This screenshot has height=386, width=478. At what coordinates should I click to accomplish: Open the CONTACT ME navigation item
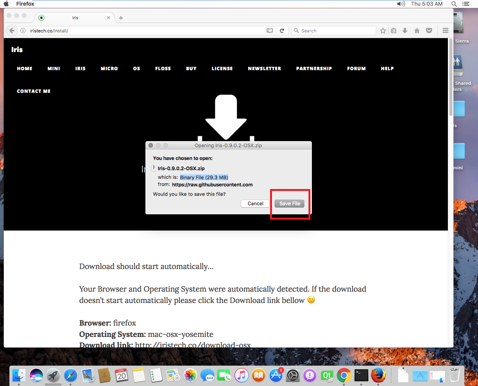point(34,91)
